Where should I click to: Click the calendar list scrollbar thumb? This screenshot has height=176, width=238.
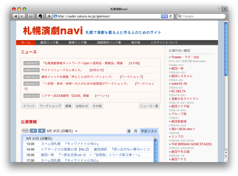(x=155, y=151)
